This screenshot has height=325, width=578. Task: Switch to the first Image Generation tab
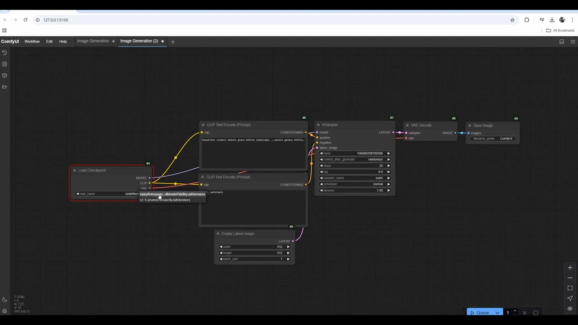[x=93, y=41]
